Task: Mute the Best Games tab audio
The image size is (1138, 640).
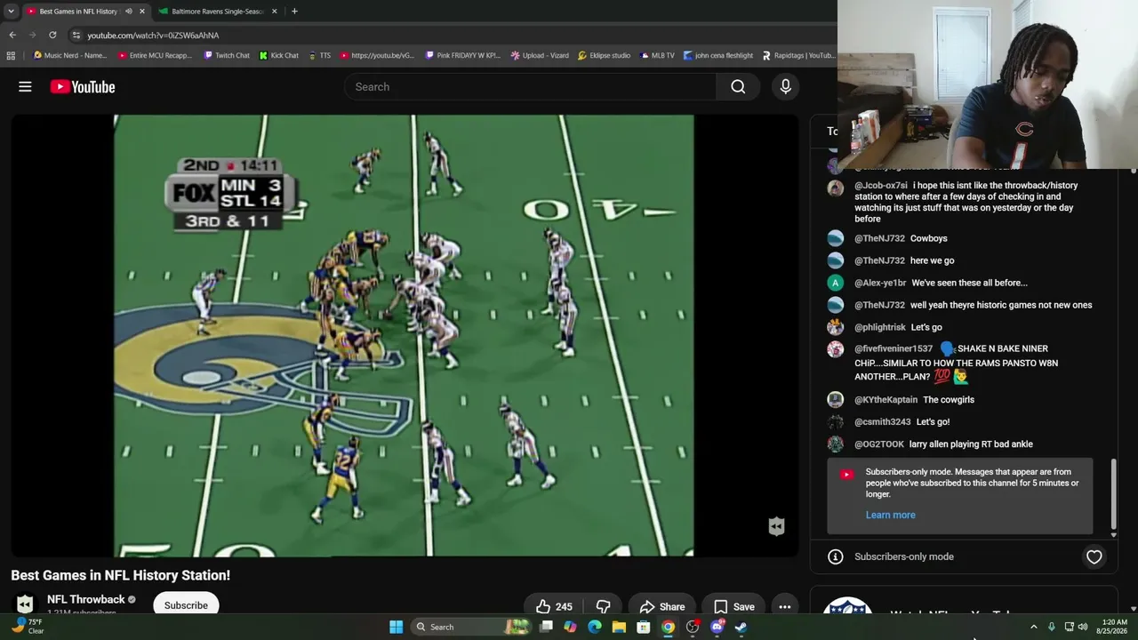Action: tap(128, 12)
